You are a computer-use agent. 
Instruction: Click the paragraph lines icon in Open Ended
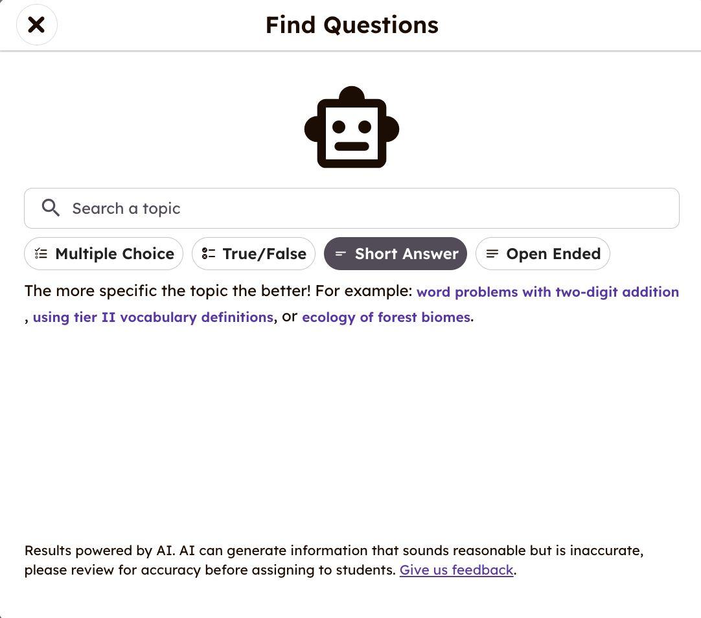tap(492, 254)
